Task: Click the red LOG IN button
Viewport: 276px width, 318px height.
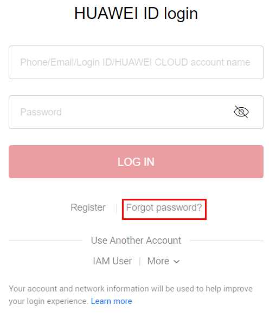Action: point(136,161)
